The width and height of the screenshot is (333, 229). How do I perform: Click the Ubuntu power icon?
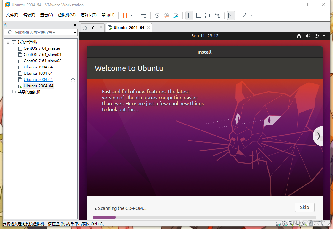point(316,36)
